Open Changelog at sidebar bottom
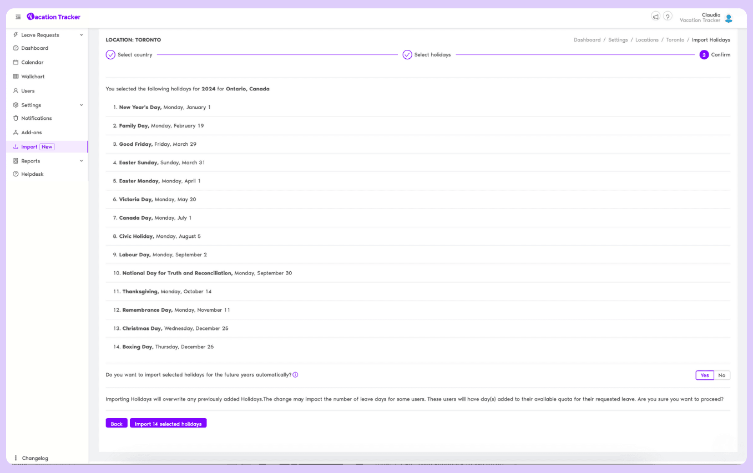 [35, 458]
